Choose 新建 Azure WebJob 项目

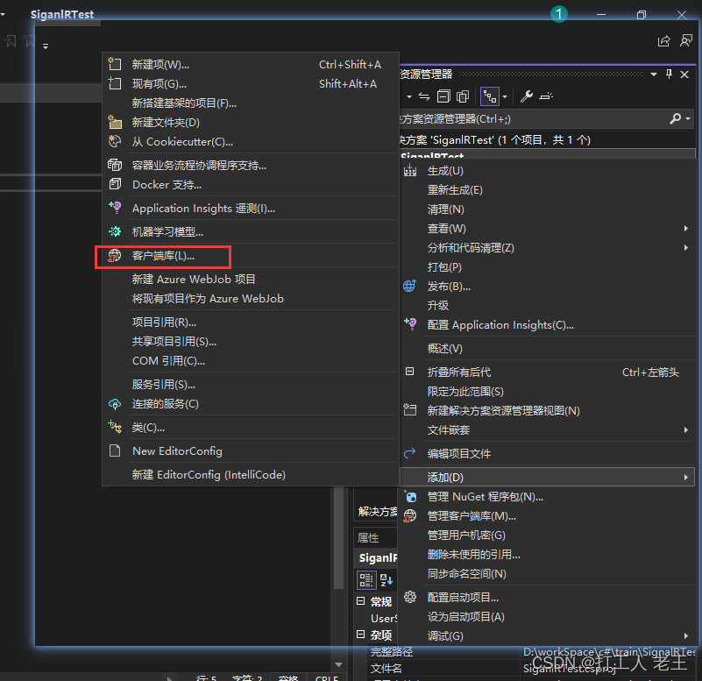click(251, 280)
